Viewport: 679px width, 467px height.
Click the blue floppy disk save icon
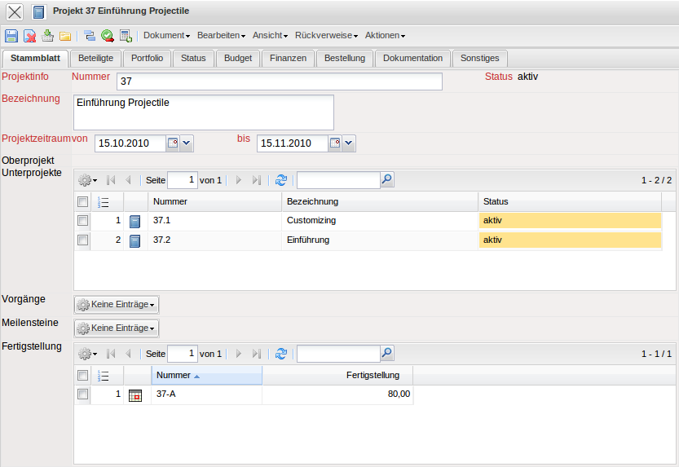pos(11,36)
